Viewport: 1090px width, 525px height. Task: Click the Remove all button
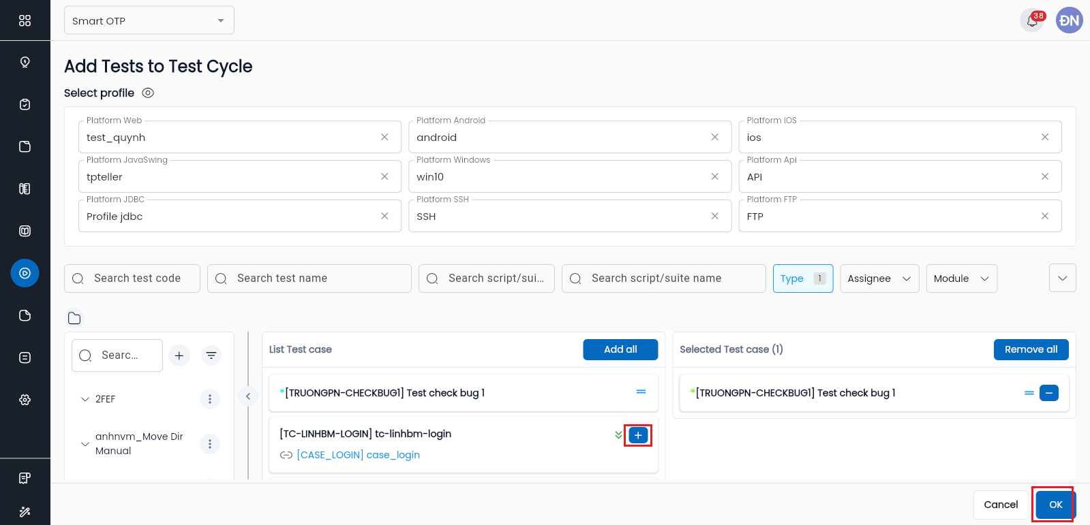(1031, 349)
